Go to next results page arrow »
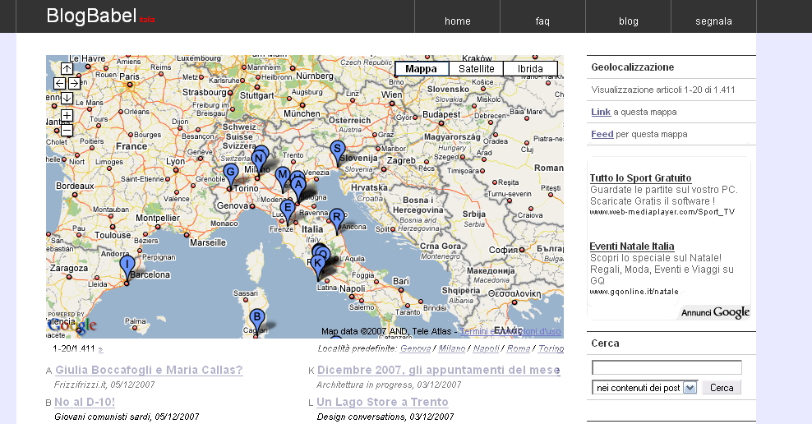Image resolution: width=812 pixels, height=424 pixels. 100,349
